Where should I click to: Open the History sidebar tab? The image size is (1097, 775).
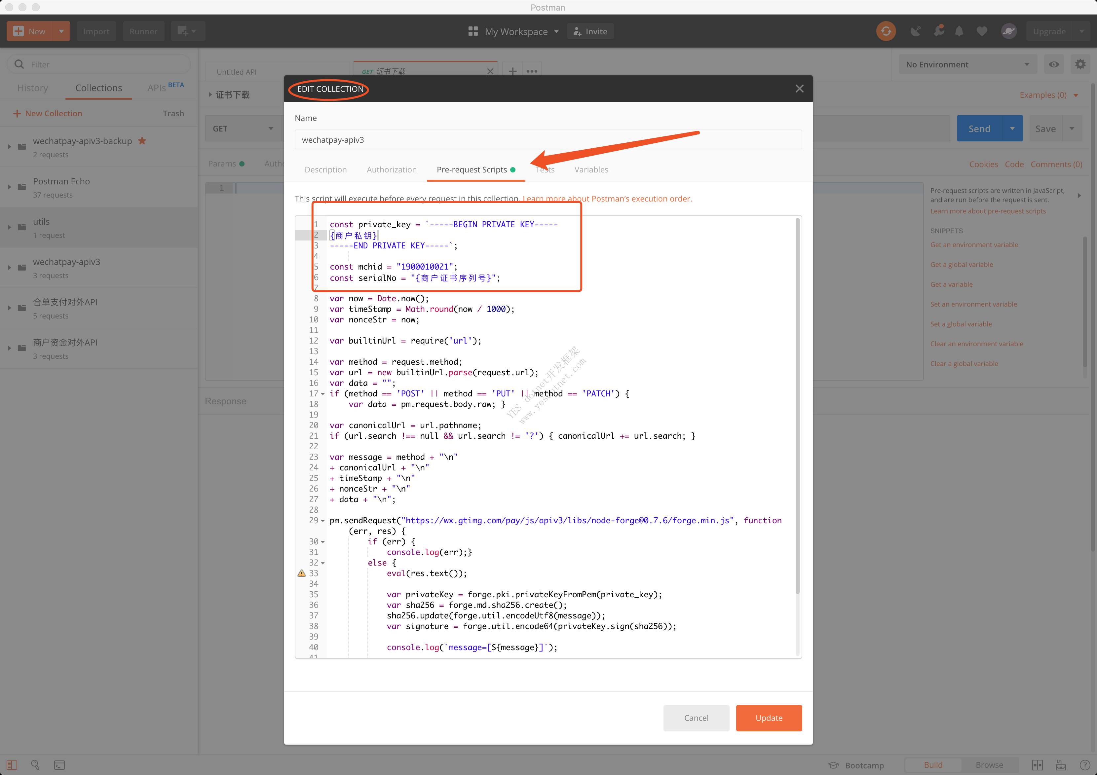pyautogui.click(x=32, y=88)
